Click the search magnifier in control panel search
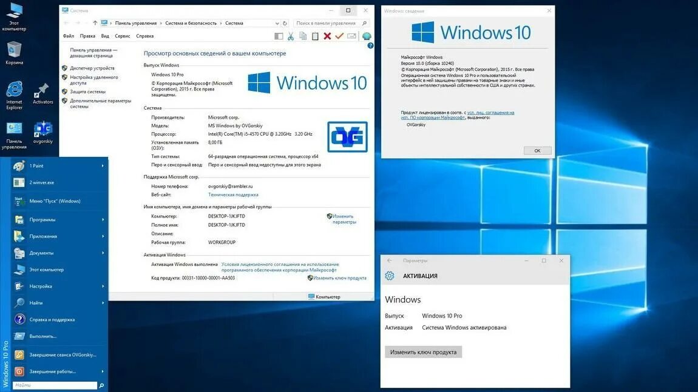Viewport: 698px width, 392px height. pyautogui.click(x=365, y=23)
